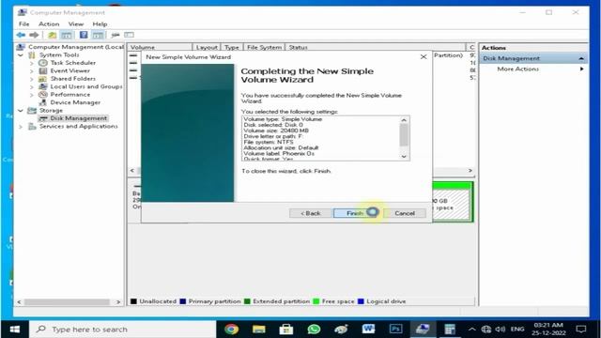Viewport: 601px width, 338px height.
Task: Click the Back arrow toolbar icon
Action: coord(21,35)
